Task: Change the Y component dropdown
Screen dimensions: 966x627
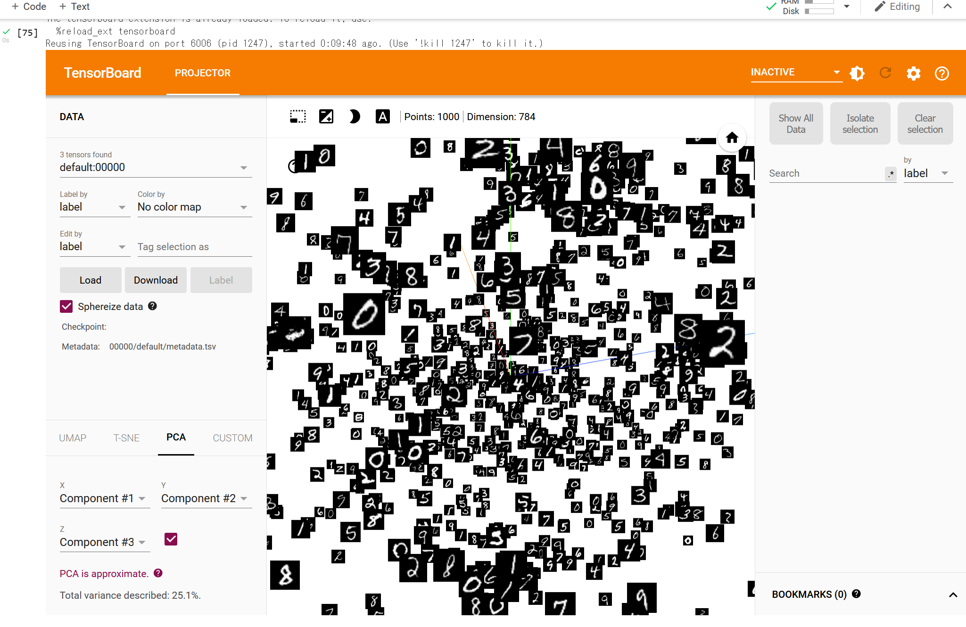Action: pos(206,498)
